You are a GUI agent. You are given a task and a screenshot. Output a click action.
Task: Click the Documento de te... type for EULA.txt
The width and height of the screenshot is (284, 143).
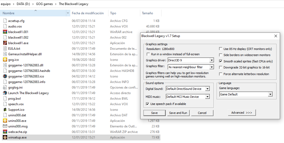click(x=123, y=49)
